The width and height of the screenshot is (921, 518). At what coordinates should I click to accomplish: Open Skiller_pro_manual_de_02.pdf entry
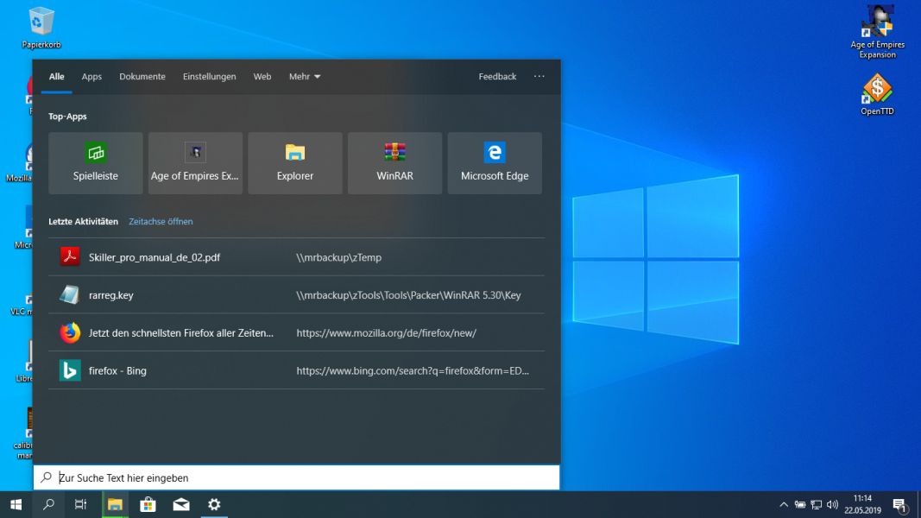pos(297,257)
